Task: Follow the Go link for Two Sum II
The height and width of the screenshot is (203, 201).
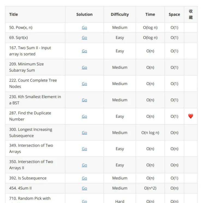Action: tap(85, 51)
